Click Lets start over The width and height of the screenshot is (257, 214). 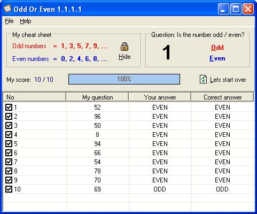[228, 80]
